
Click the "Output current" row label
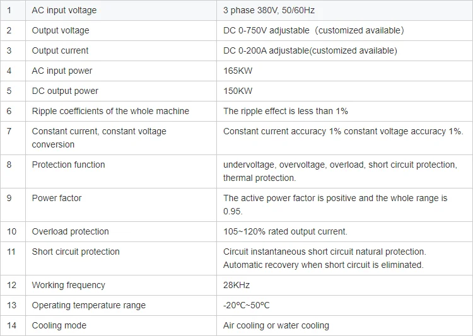click(x=60, y=50)
